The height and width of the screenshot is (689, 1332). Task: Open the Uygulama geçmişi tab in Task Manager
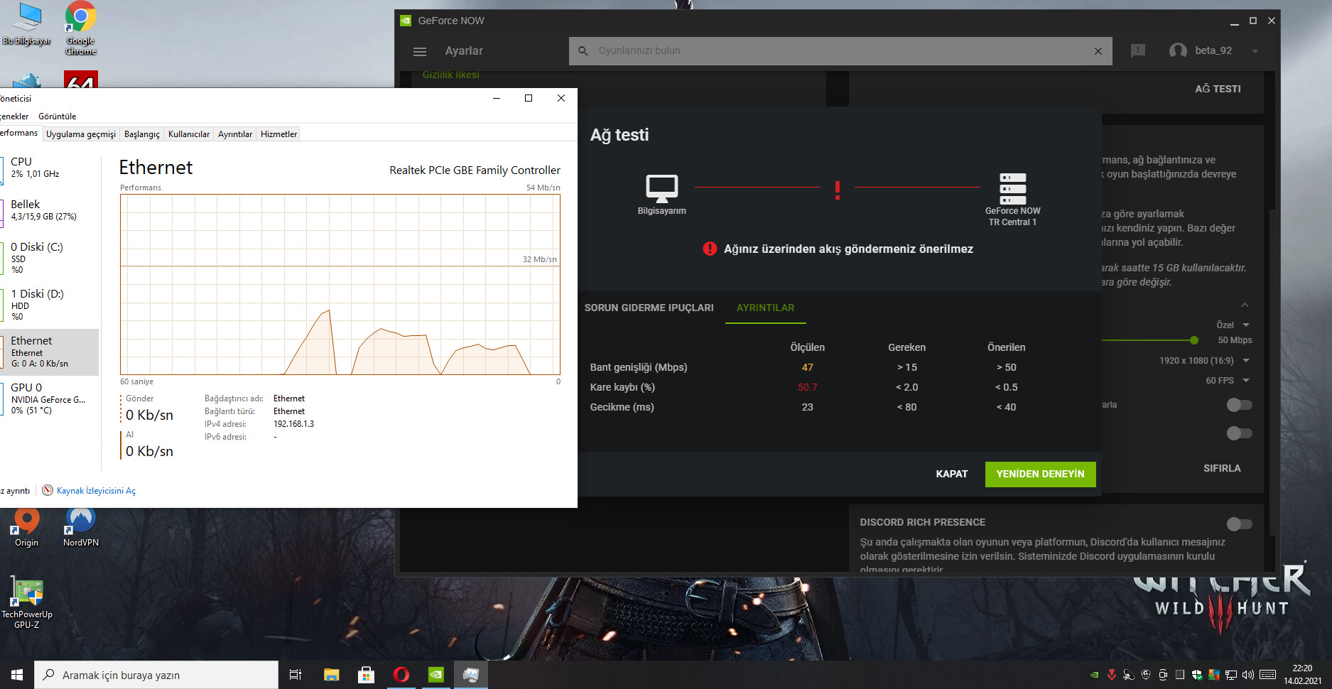[x=81, y=134]
